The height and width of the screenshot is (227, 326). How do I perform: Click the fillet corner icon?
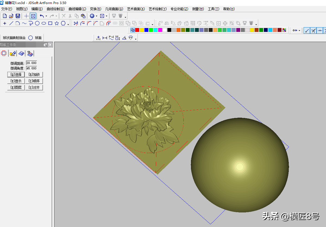(x=89, y=23)
